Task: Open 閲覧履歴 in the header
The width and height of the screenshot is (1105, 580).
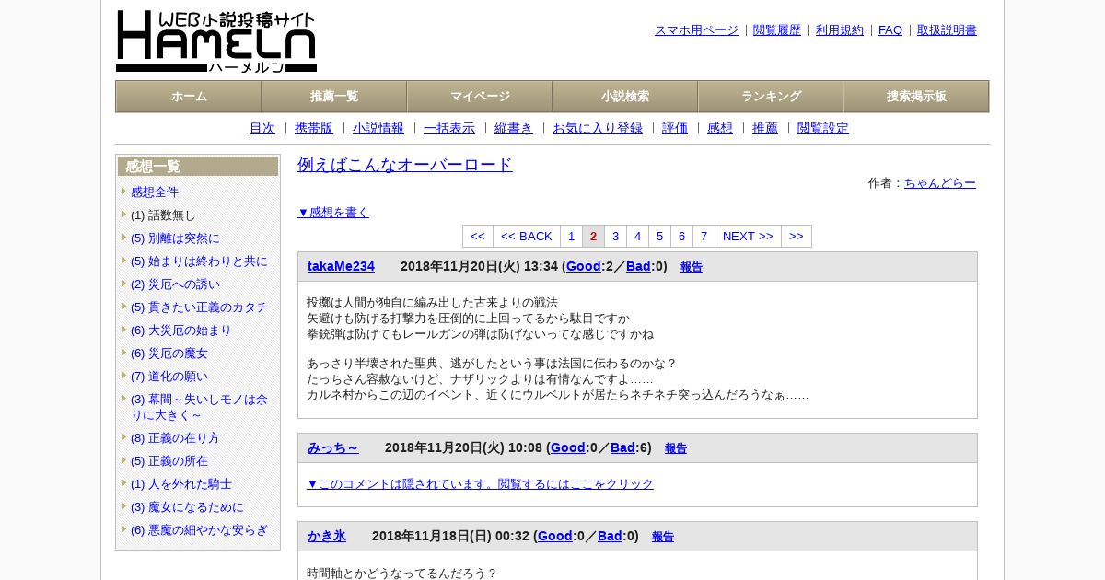Action: tap(777, 30)
